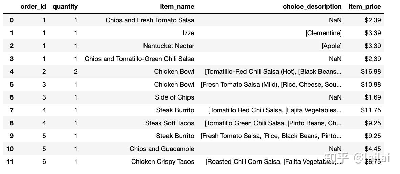Click Chips and Tomatillo-Green Chili Salsa cell
The image size is (400, 174).
pyautogui.click(x=139, y=59)
